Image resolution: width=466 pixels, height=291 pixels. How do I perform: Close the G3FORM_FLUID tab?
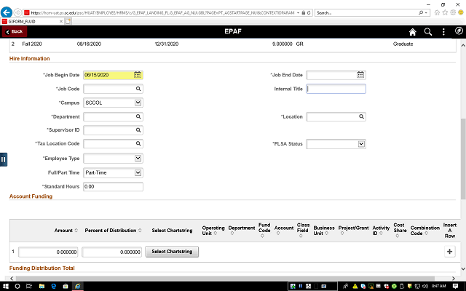tap(61, 21)
